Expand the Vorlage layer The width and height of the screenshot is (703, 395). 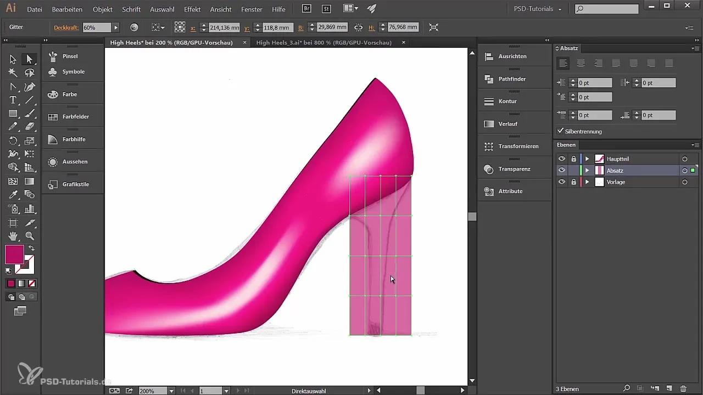click(x=587, y=182)
